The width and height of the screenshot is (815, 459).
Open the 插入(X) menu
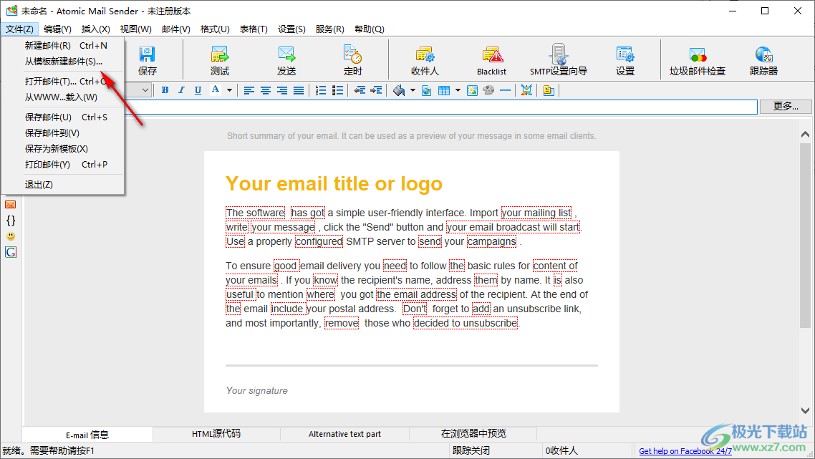coord(96,29)
